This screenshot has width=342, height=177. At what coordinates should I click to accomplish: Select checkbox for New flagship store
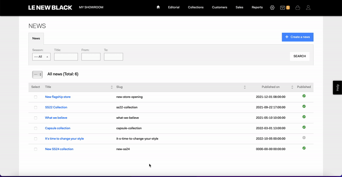pos(35,97)
